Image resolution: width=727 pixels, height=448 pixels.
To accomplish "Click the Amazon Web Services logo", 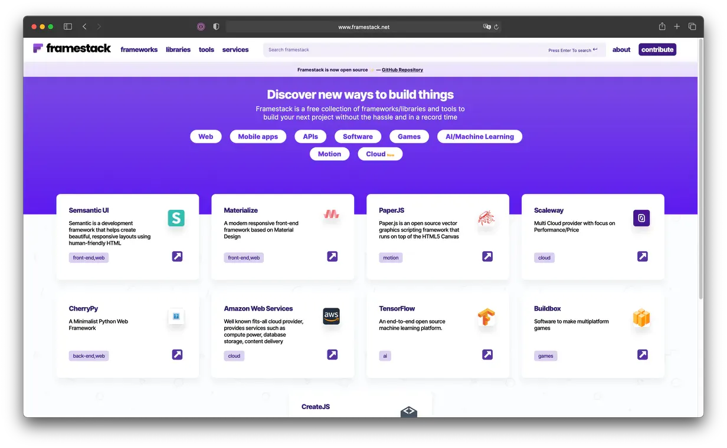I will [x=331, y=317].
